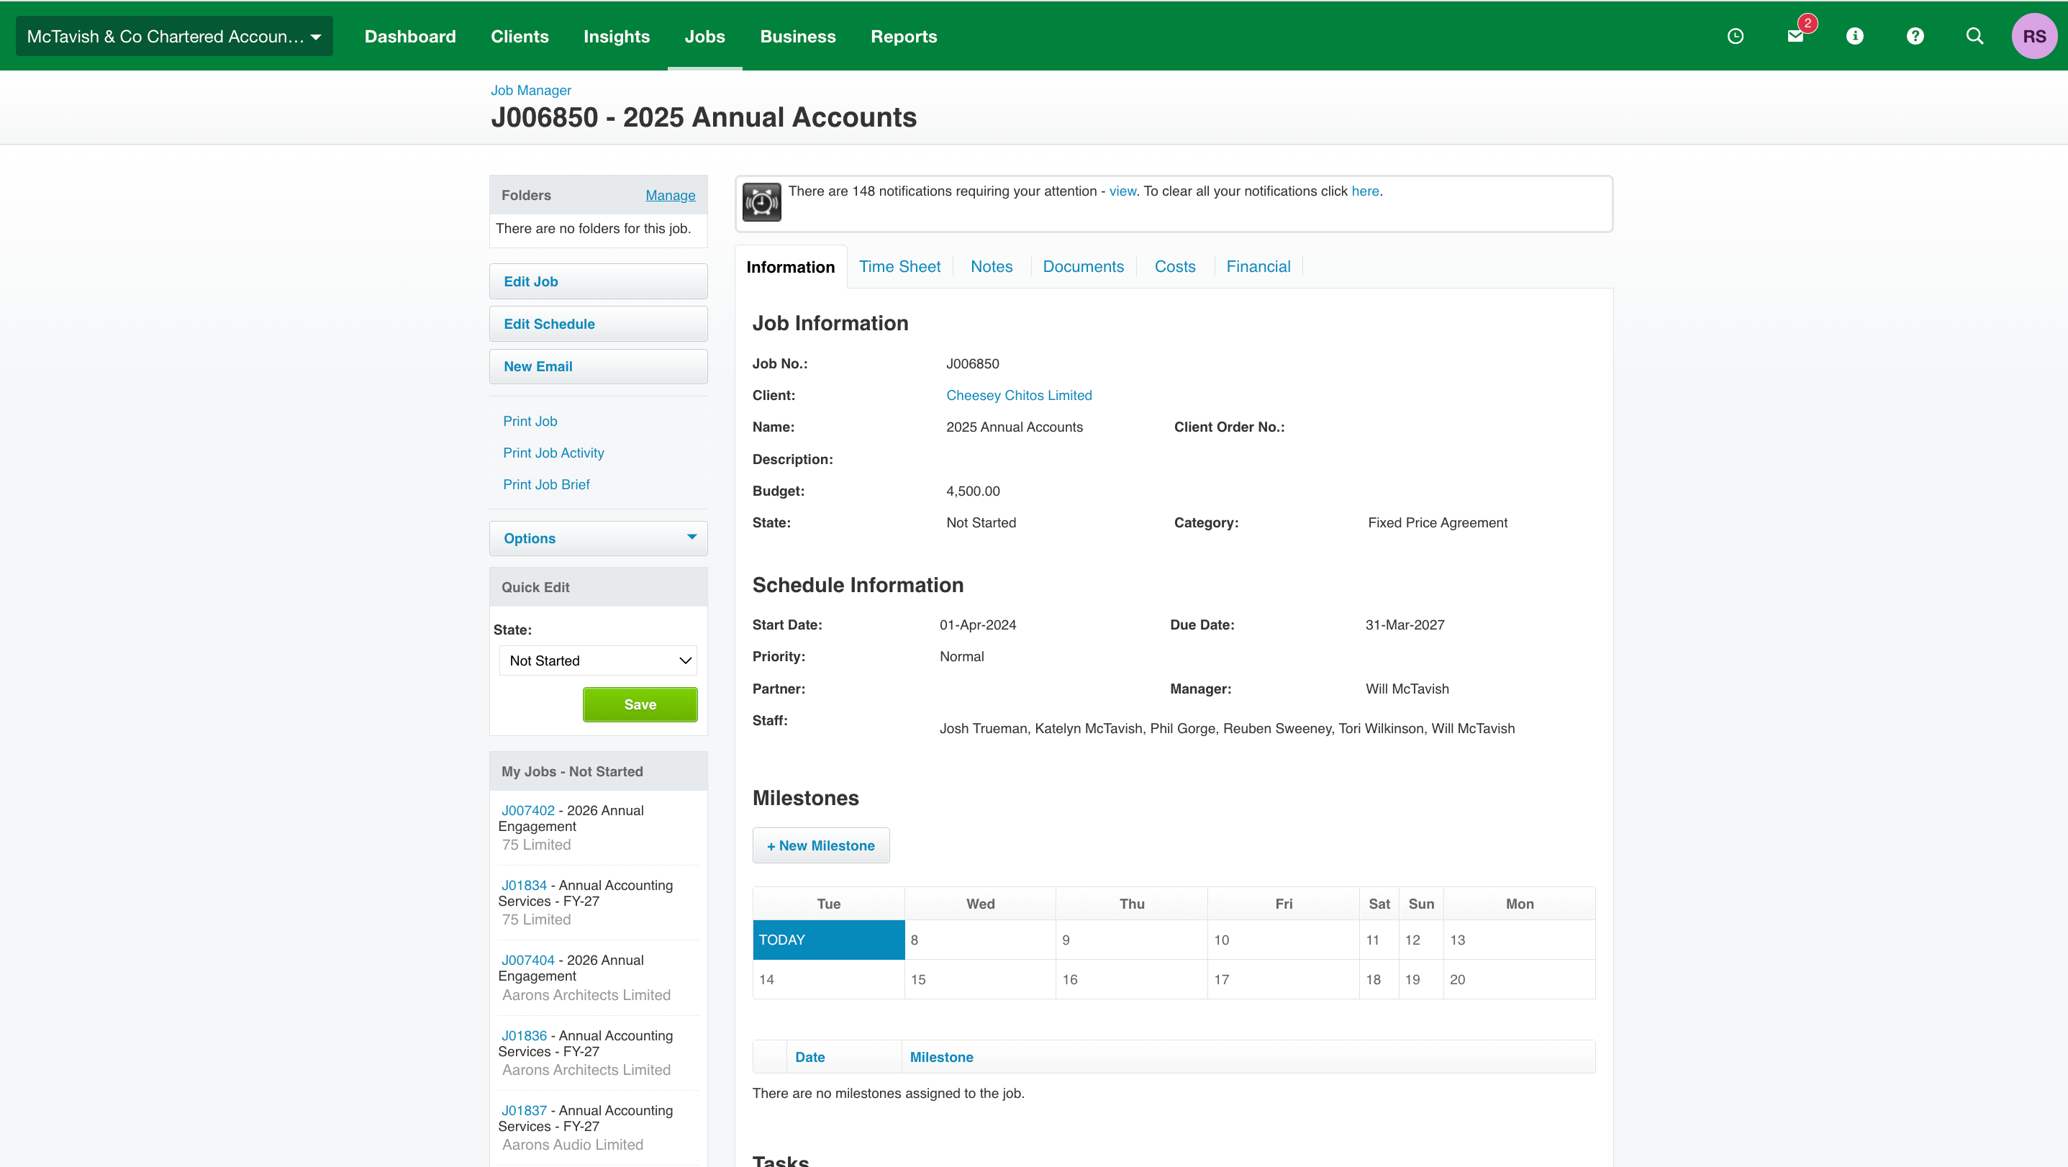Click the Edit Job button
The height and width of the screenshot is (1167, 2068).
point(598,282)
